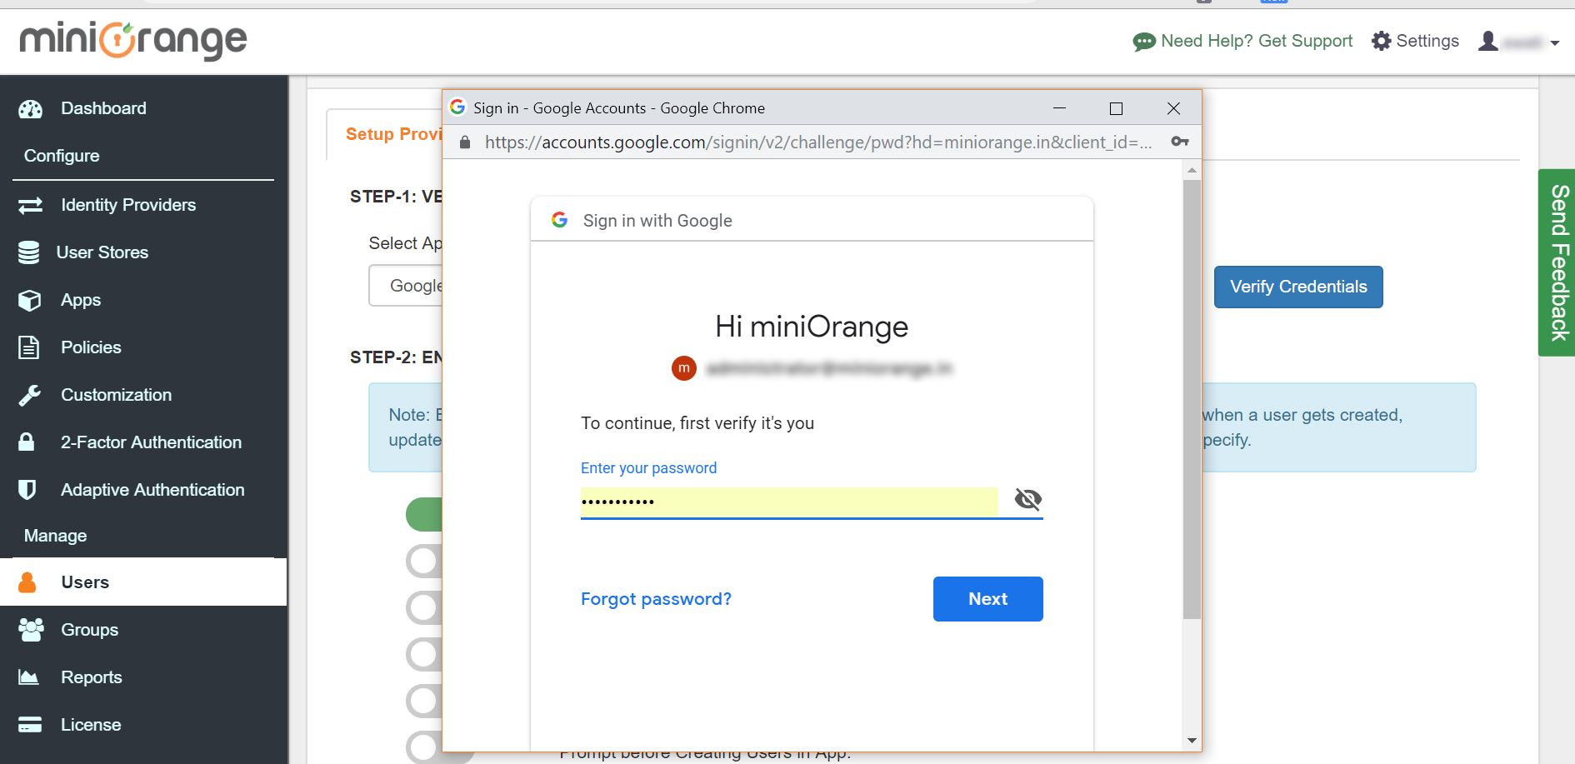Viewport: 1575px width, 764px height.
Task: Click the Settings gear icon
Action: (x=1381, y=41)
